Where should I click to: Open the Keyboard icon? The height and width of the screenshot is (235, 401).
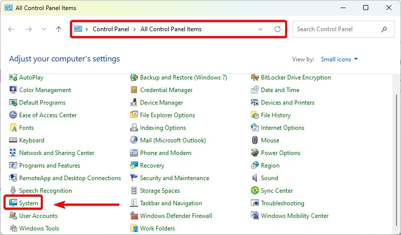13,140
